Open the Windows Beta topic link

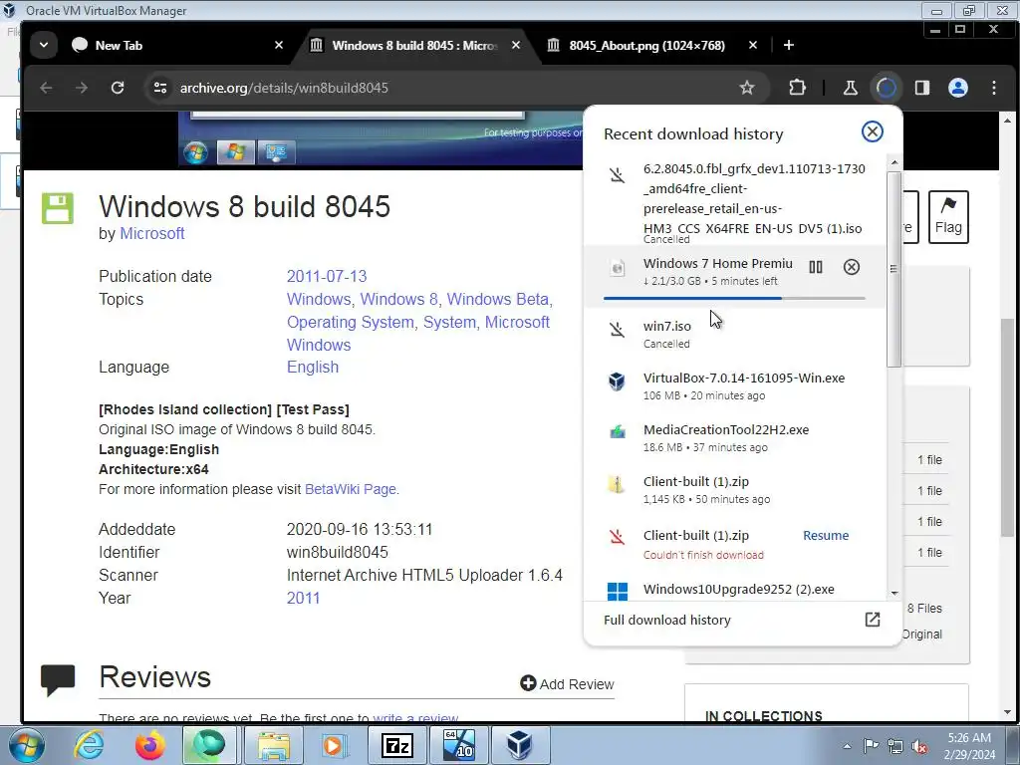click(x=498, y=299)
